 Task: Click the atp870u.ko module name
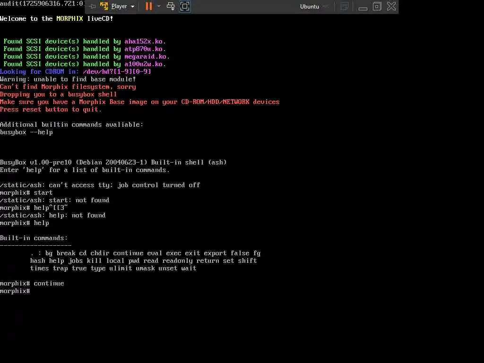(144, 49)
